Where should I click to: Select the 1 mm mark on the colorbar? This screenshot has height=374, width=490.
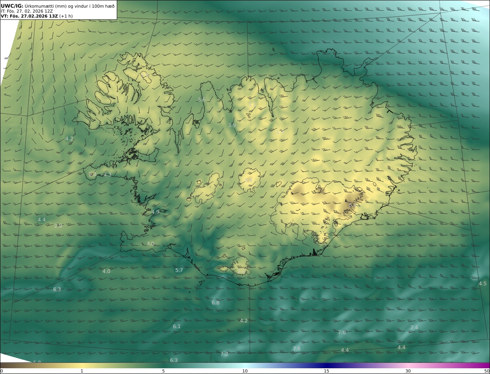coord(82,371)
